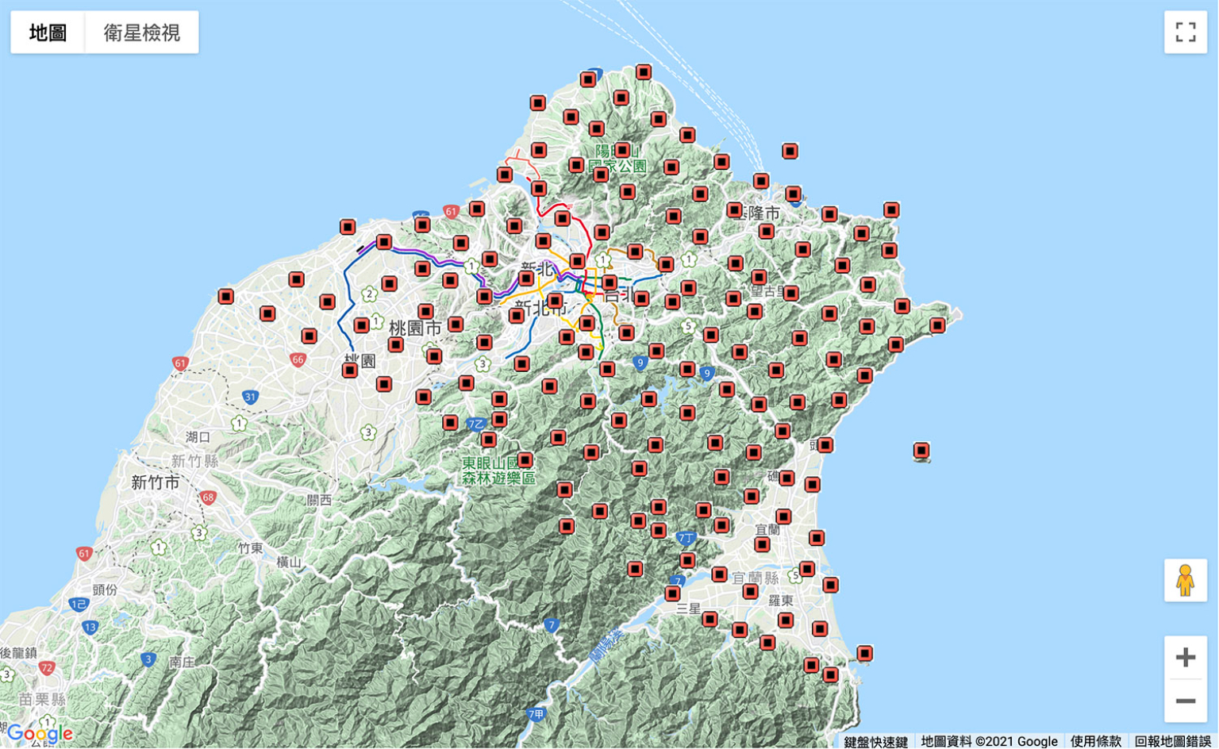Click the marker overlapping the 東眼山 label
1219x749 pixels.
[x=525, y=460]
